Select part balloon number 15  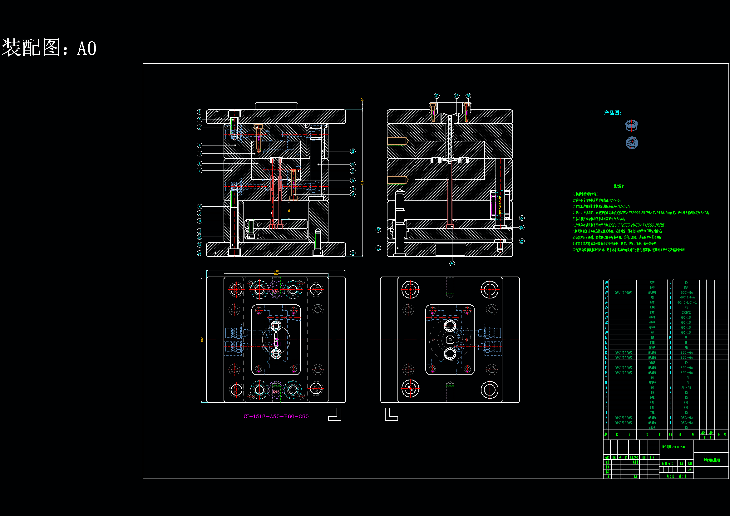353,253
